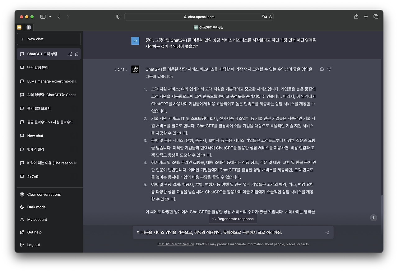Give a thumbs up to the response
398x272 pixels.
[x=322, y=68]
